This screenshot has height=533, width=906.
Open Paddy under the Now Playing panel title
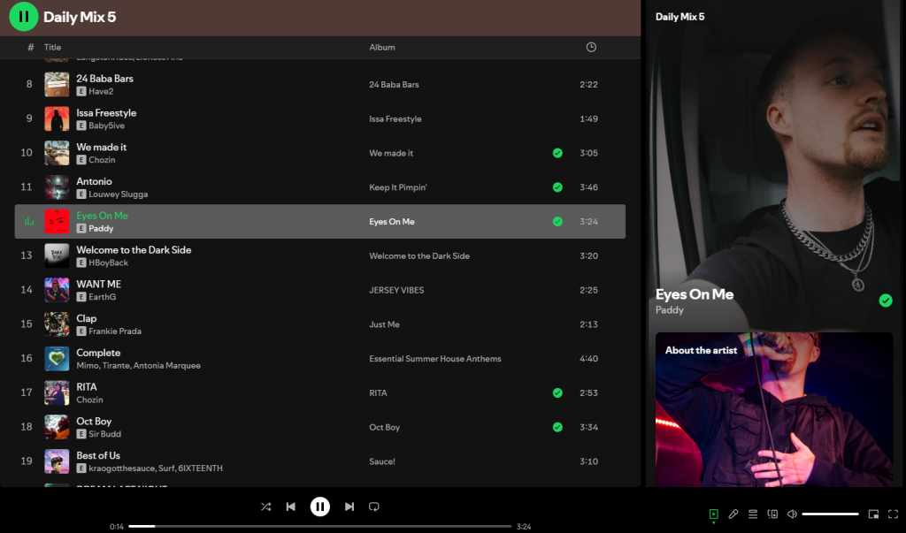(x=669, y=310)
